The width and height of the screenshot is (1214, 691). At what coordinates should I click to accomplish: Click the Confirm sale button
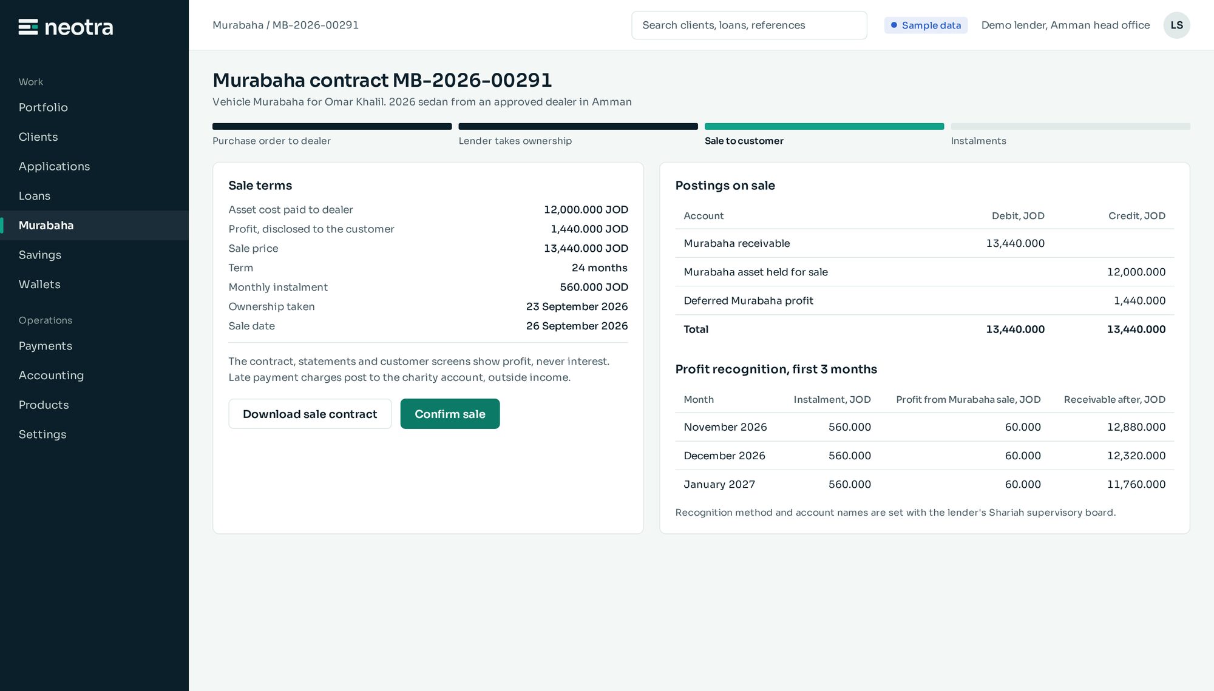(x=450, y=414)
